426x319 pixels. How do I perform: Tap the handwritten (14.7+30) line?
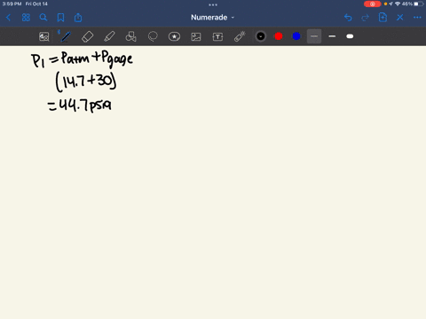pos(86,82)
